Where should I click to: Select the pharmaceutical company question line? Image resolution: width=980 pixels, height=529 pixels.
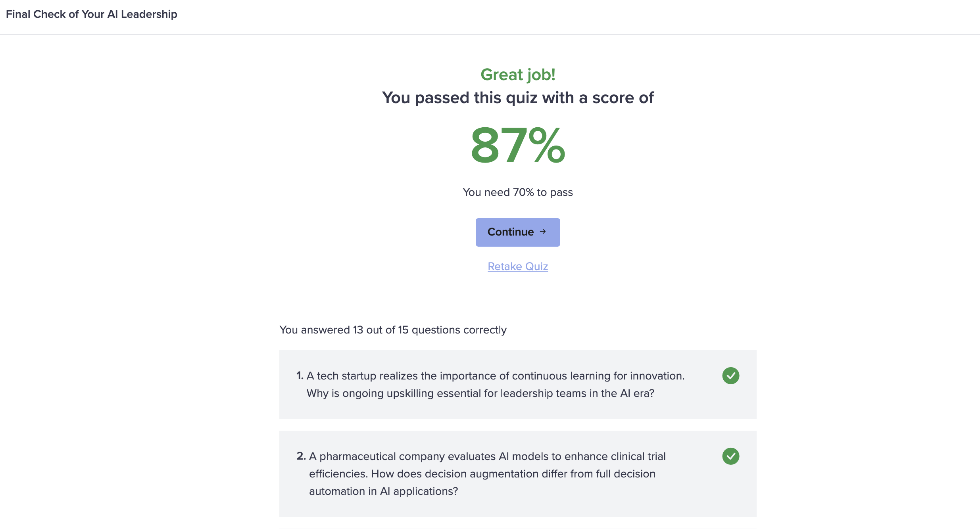point(487,456)
